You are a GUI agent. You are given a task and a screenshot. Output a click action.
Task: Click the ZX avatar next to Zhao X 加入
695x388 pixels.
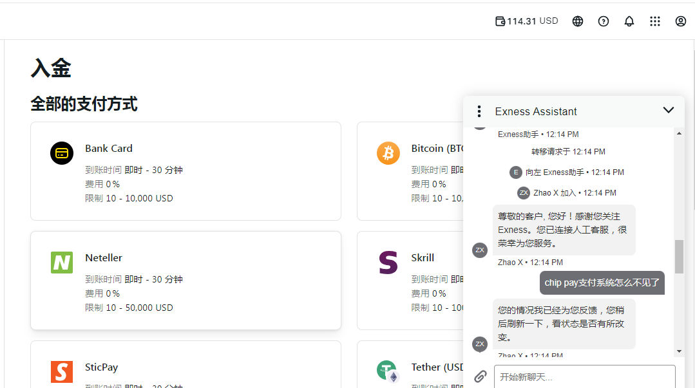tap(524, 192)
